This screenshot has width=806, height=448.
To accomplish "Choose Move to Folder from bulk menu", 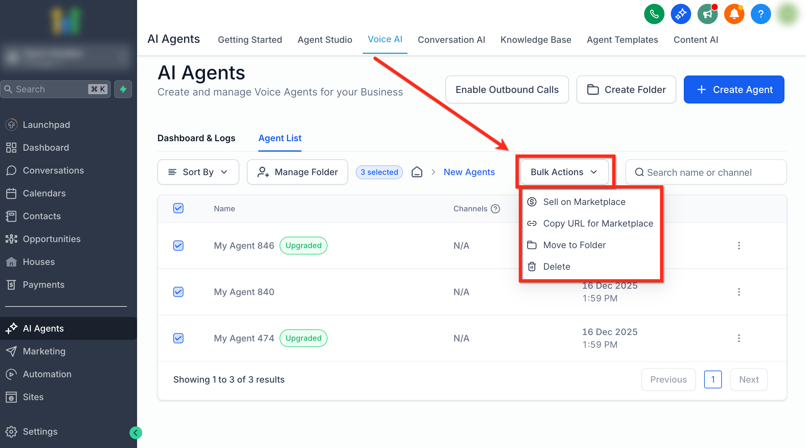I will [x=574, y=245].
